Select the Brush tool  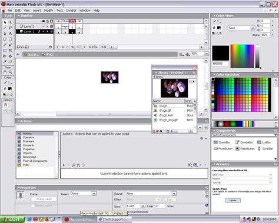pos(11,45)
